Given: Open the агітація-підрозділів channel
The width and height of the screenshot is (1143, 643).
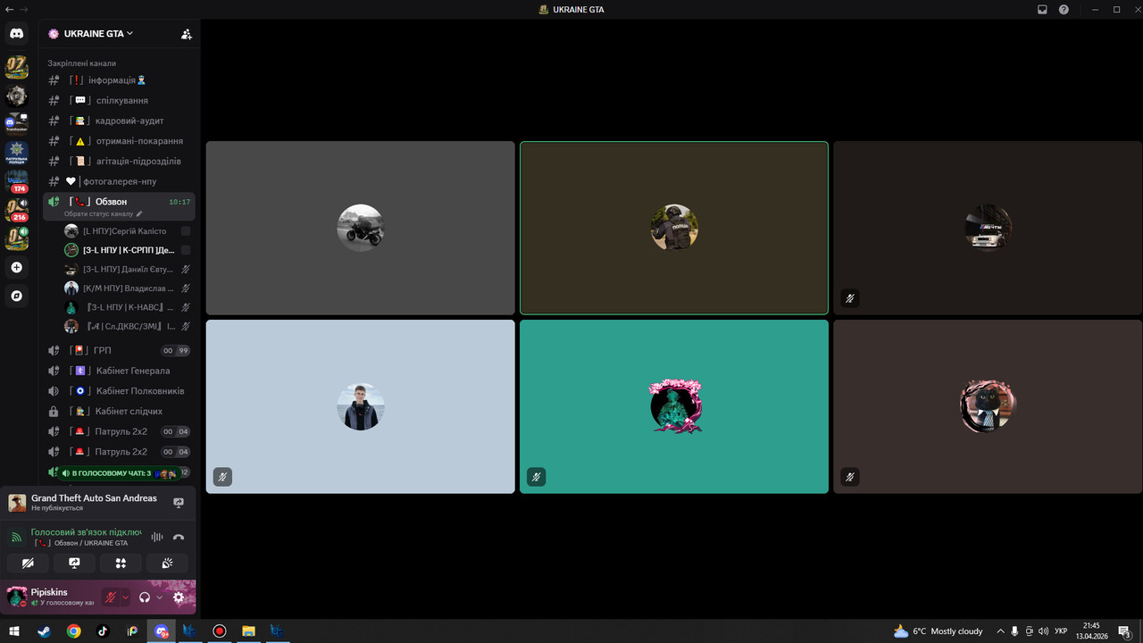Looking at the screenshot, I should pos(119,162).
